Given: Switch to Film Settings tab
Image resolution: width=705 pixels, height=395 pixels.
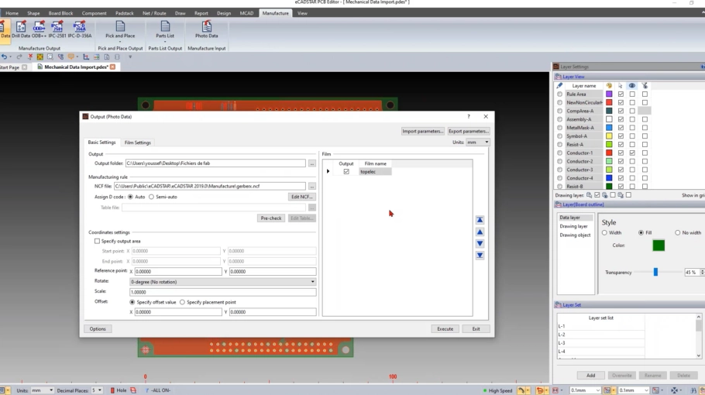Looking at the screenshot, I should (138, 143).
